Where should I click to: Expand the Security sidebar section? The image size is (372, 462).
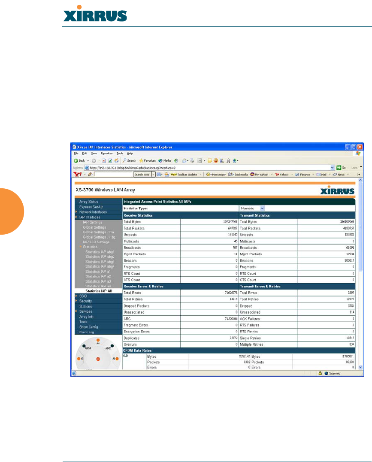[85, 301]
